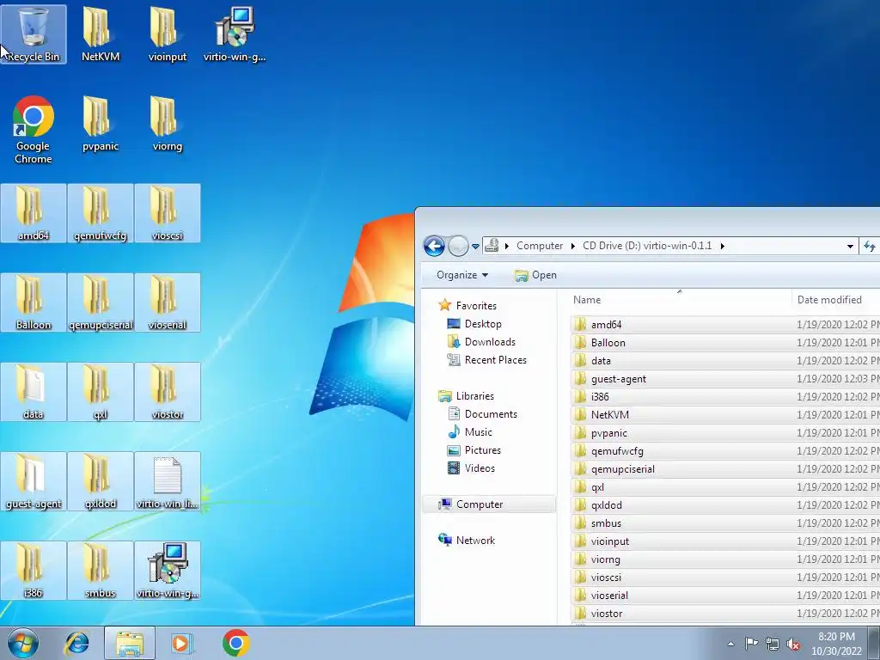This screenshot has height=660, width=880.
Task: Select the guest-agent folder in file list
Action: (x=725, y=379)
